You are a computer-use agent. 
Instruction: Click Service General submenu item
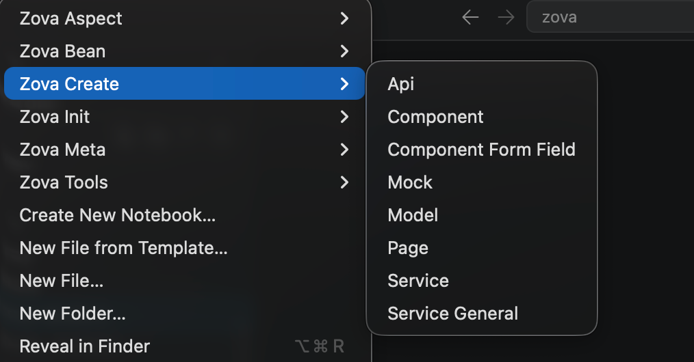pos(452,314)
